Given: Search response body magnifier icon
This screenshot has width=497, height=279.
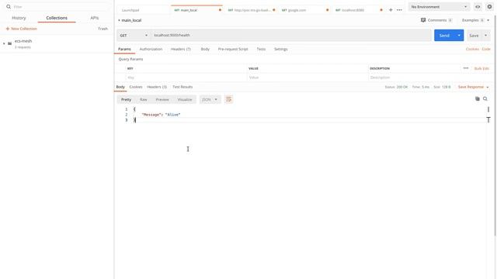Looking at the screenshot, I should coord(485,99).
